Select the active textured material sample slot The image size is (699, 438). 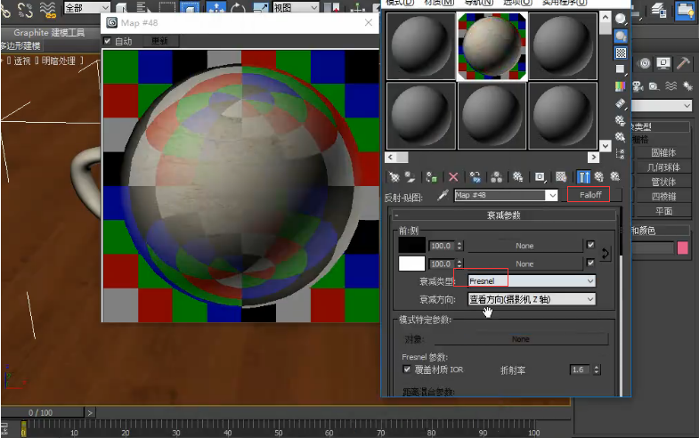click(492, 46)
